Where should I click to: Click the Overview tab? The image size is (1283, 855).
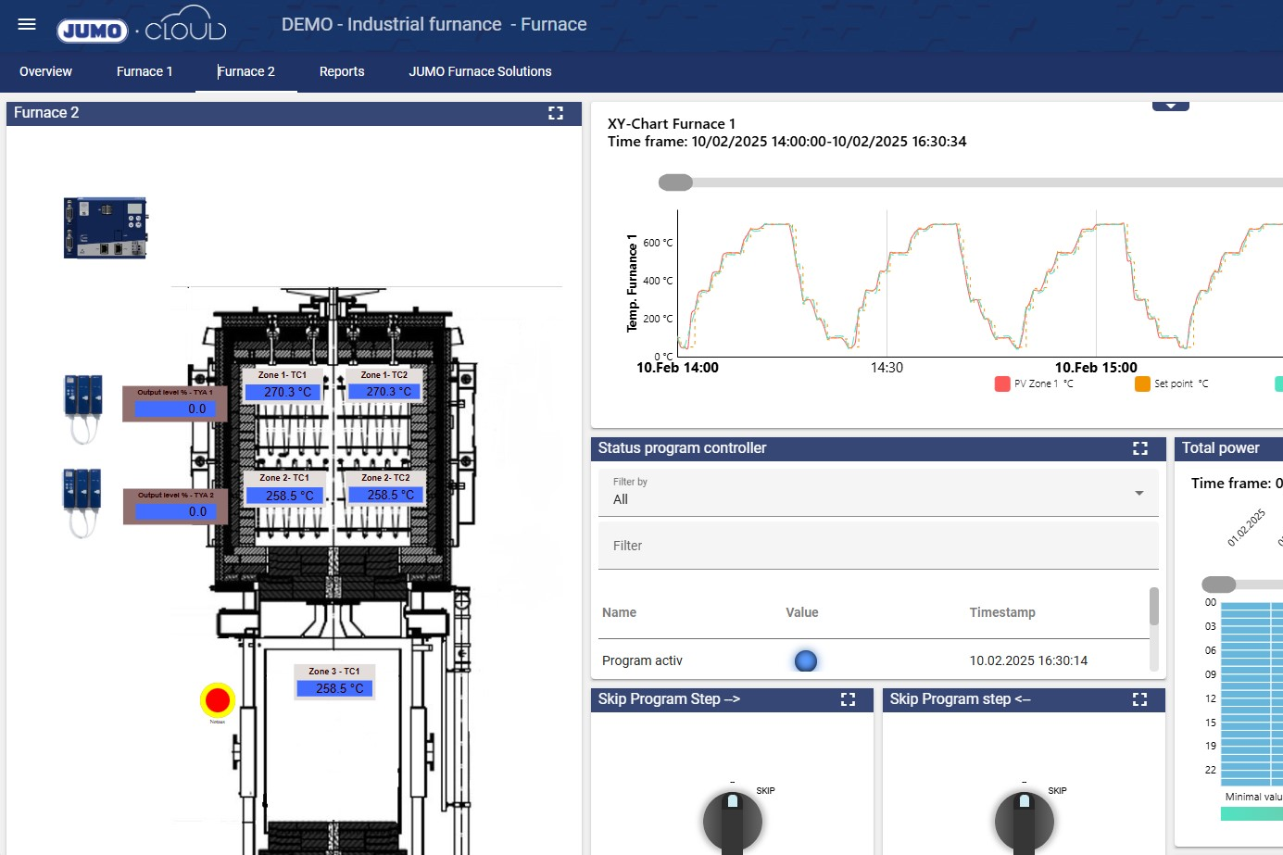coord(45,71)
